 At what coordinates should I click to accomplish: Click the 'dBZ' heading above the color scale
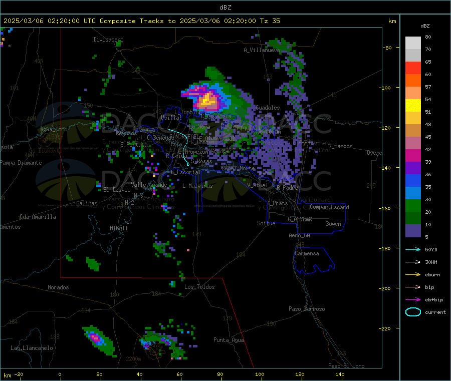click(425, 26)
